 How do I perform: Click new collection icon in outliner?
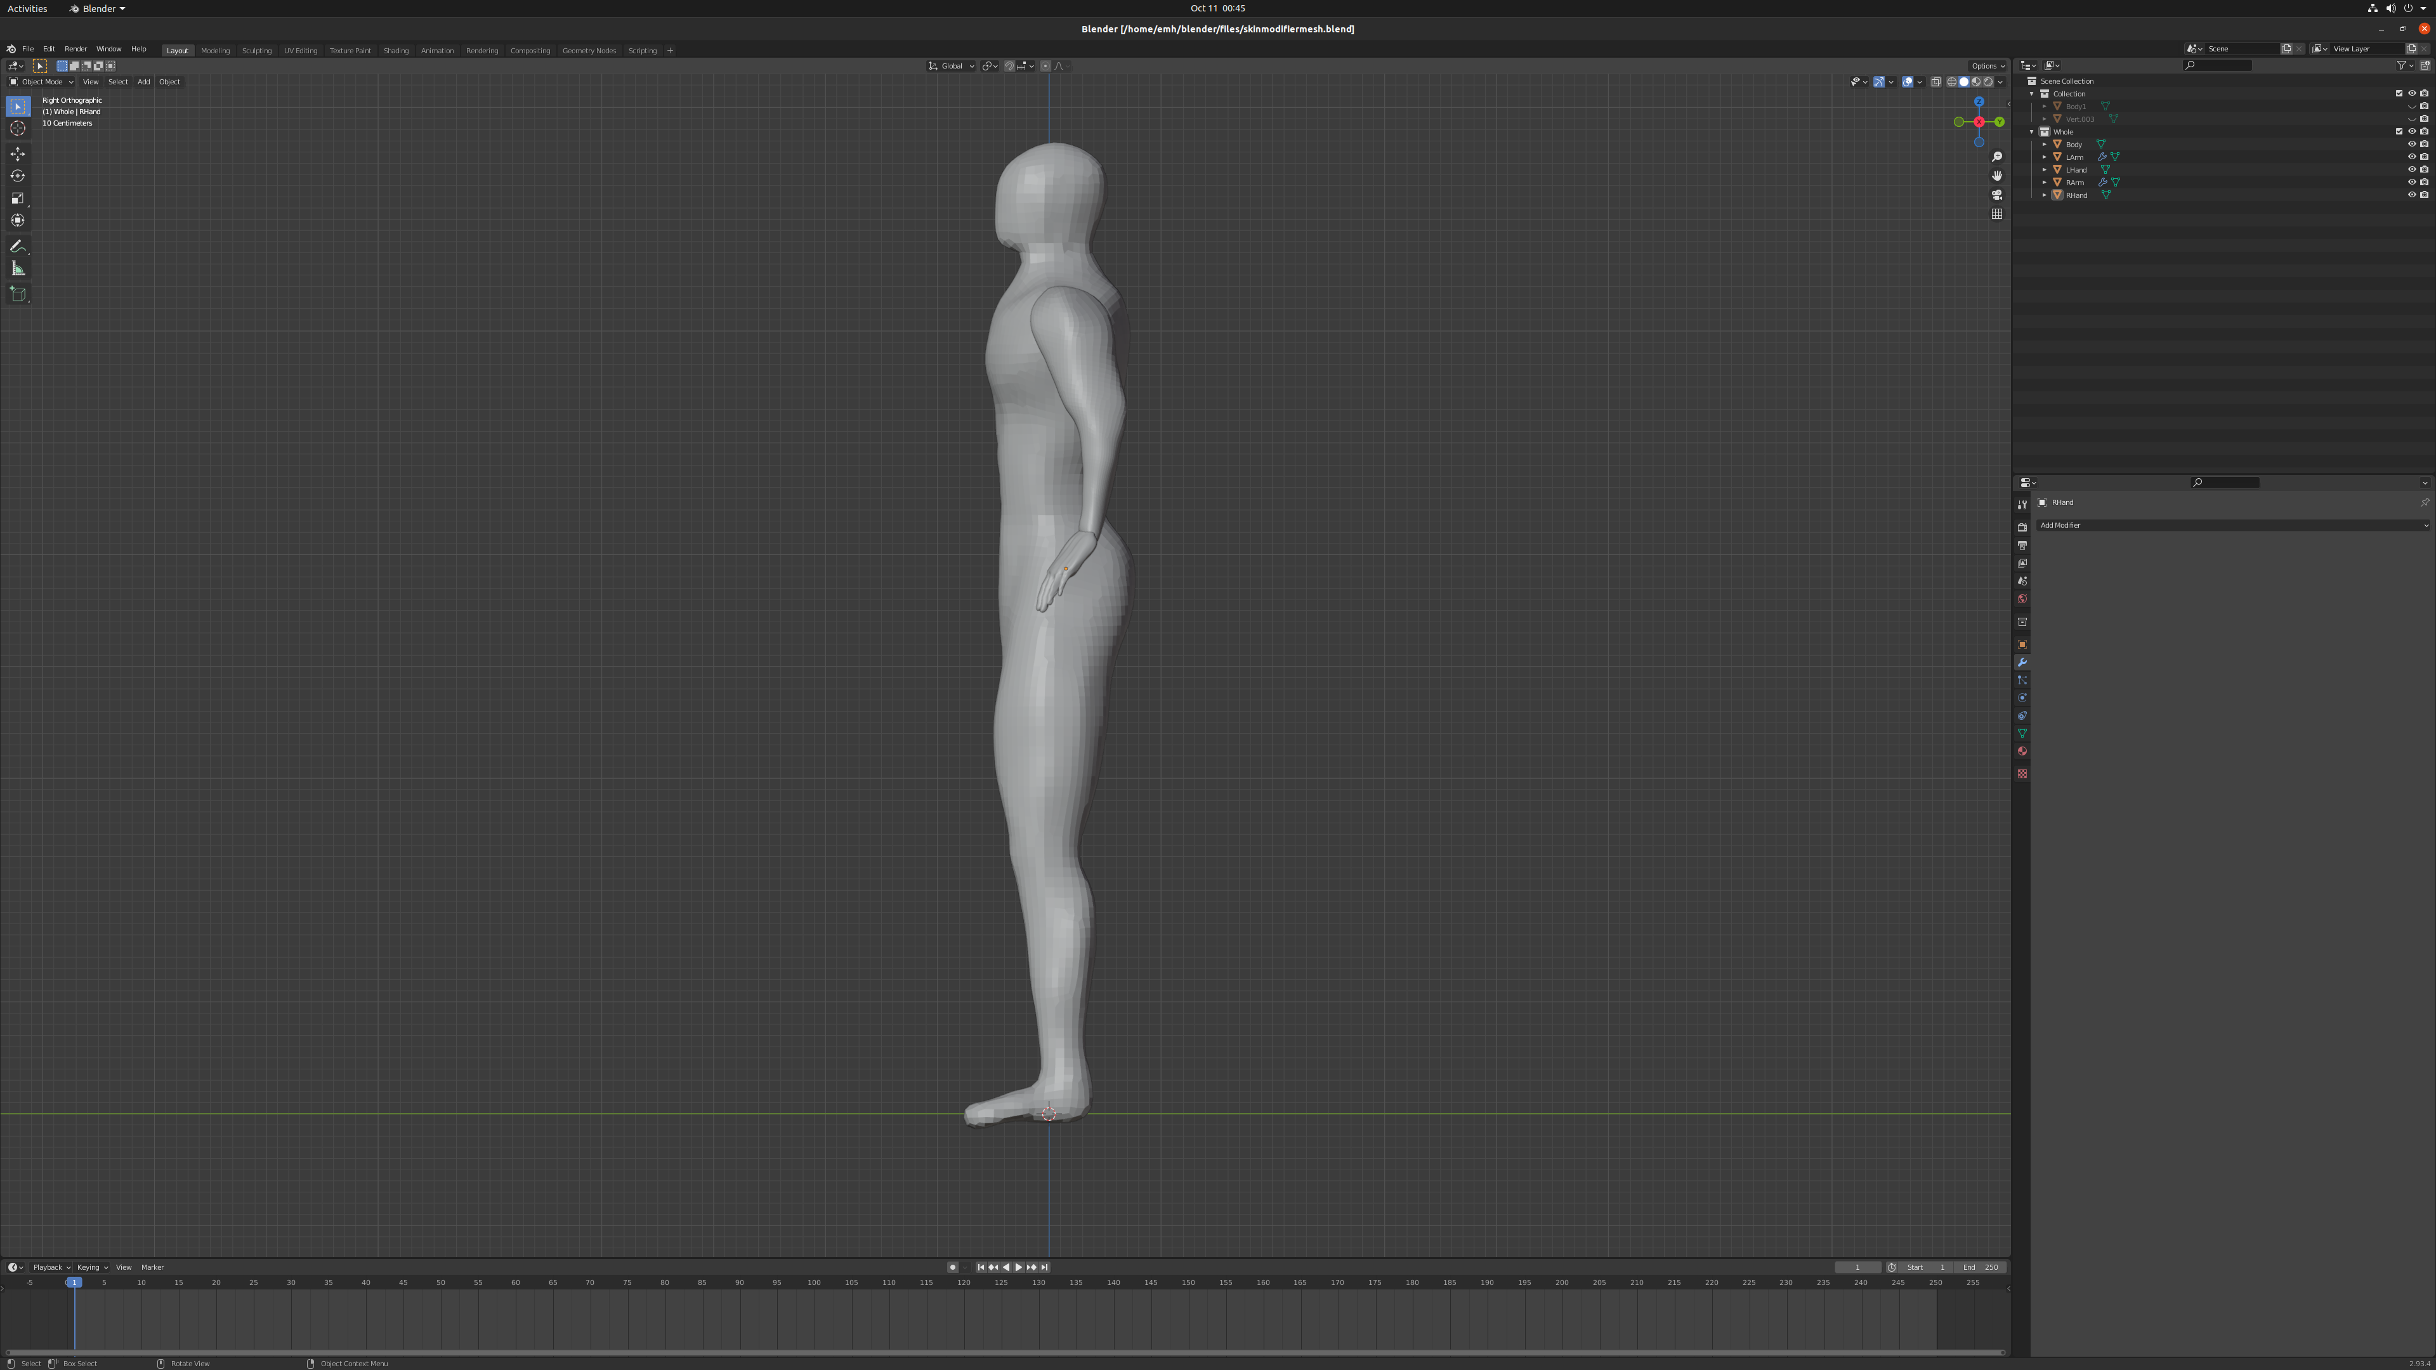[2425, 65]
